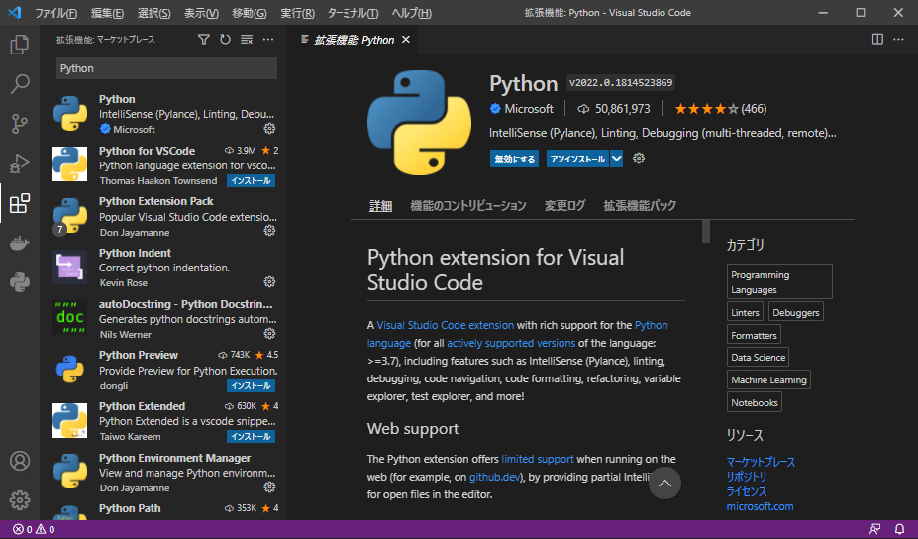Open the マーケットプレース resource link
Viewport: 918px width, 539px height.
click(x=762, y=463)
